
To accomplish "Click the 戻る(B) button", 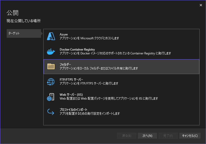I will [x=127, y=136].
